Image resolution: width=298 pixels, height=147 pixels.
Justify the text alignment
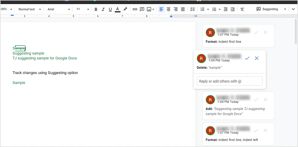point(183,9)
